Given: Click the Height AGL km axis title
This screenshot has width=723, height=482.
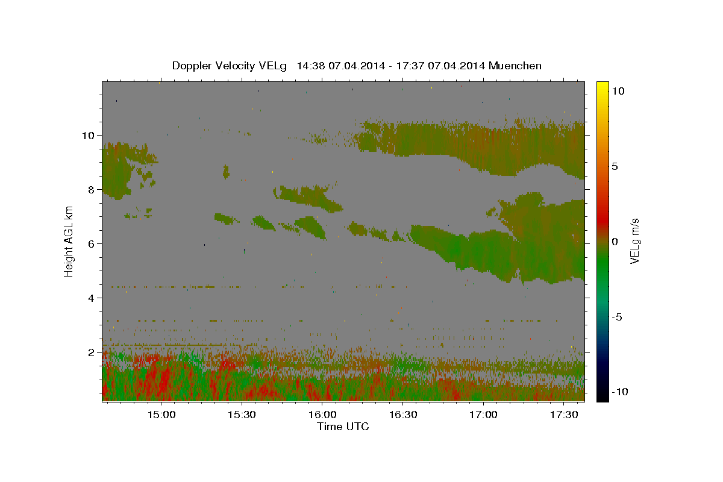Looking at the screenshot, I should coord(69,241).
